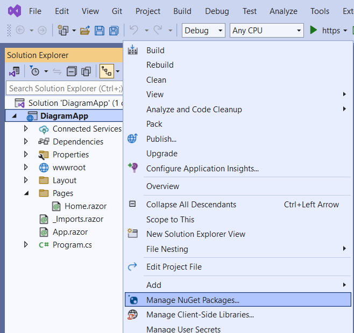Viewport: 354px width, 333px height.
Task: Choose Upgrade from the context menu
Action: [x=238, y=154]
